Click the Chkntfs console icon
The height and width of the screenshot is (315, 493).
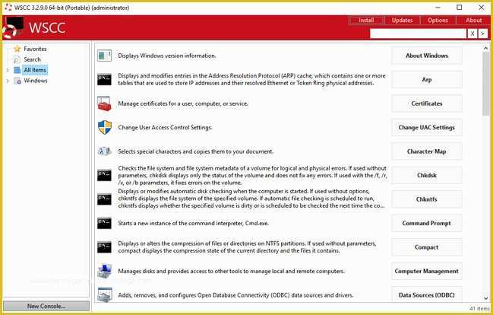click(104, 199)
